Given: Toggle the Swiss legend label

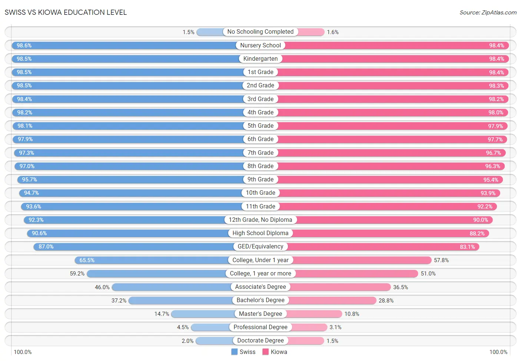Looking at the screenshot, I should 248,352.
